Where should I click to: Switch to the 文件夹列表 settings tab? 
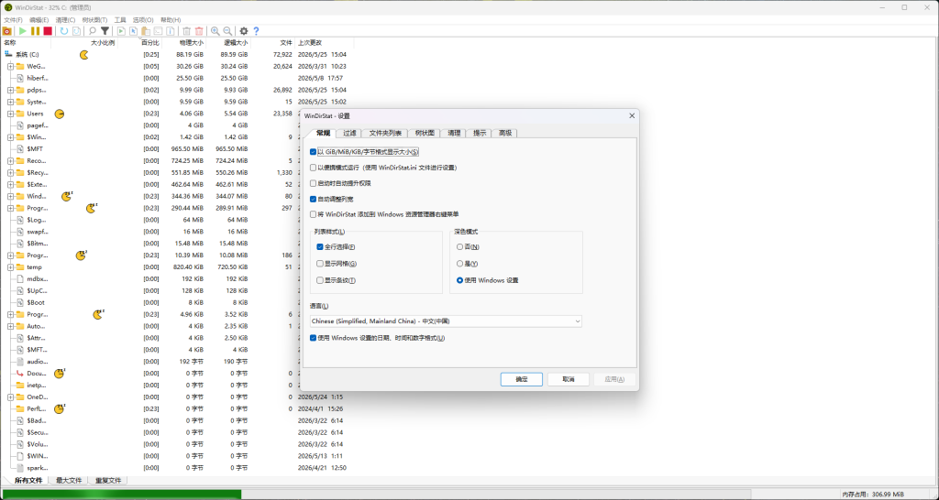tap(385, 134)
